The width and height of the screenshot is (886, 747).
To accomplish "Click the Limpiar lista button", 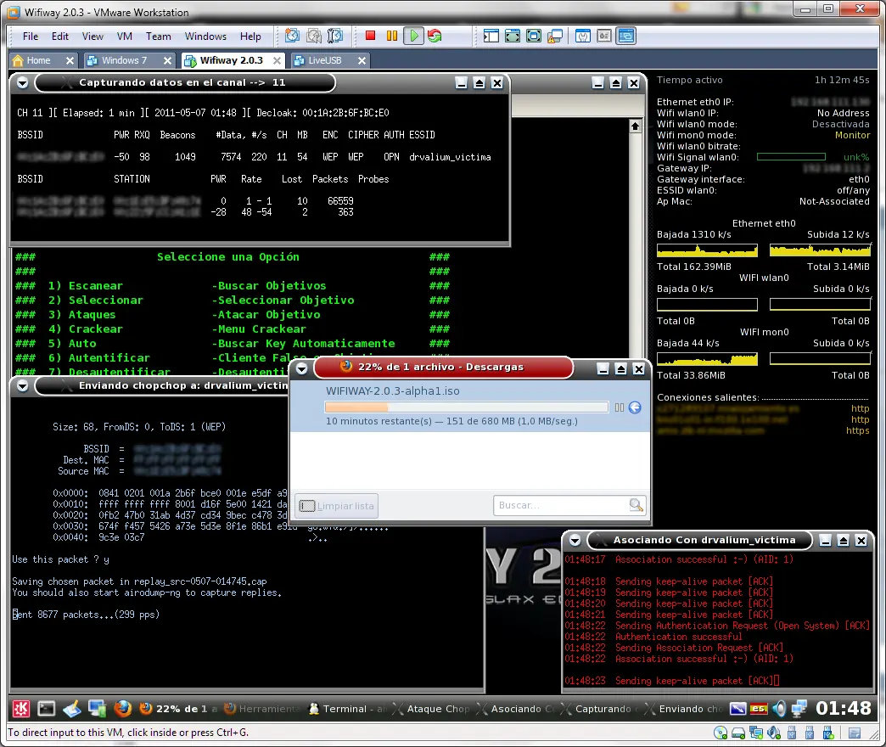I will (336, 506).
